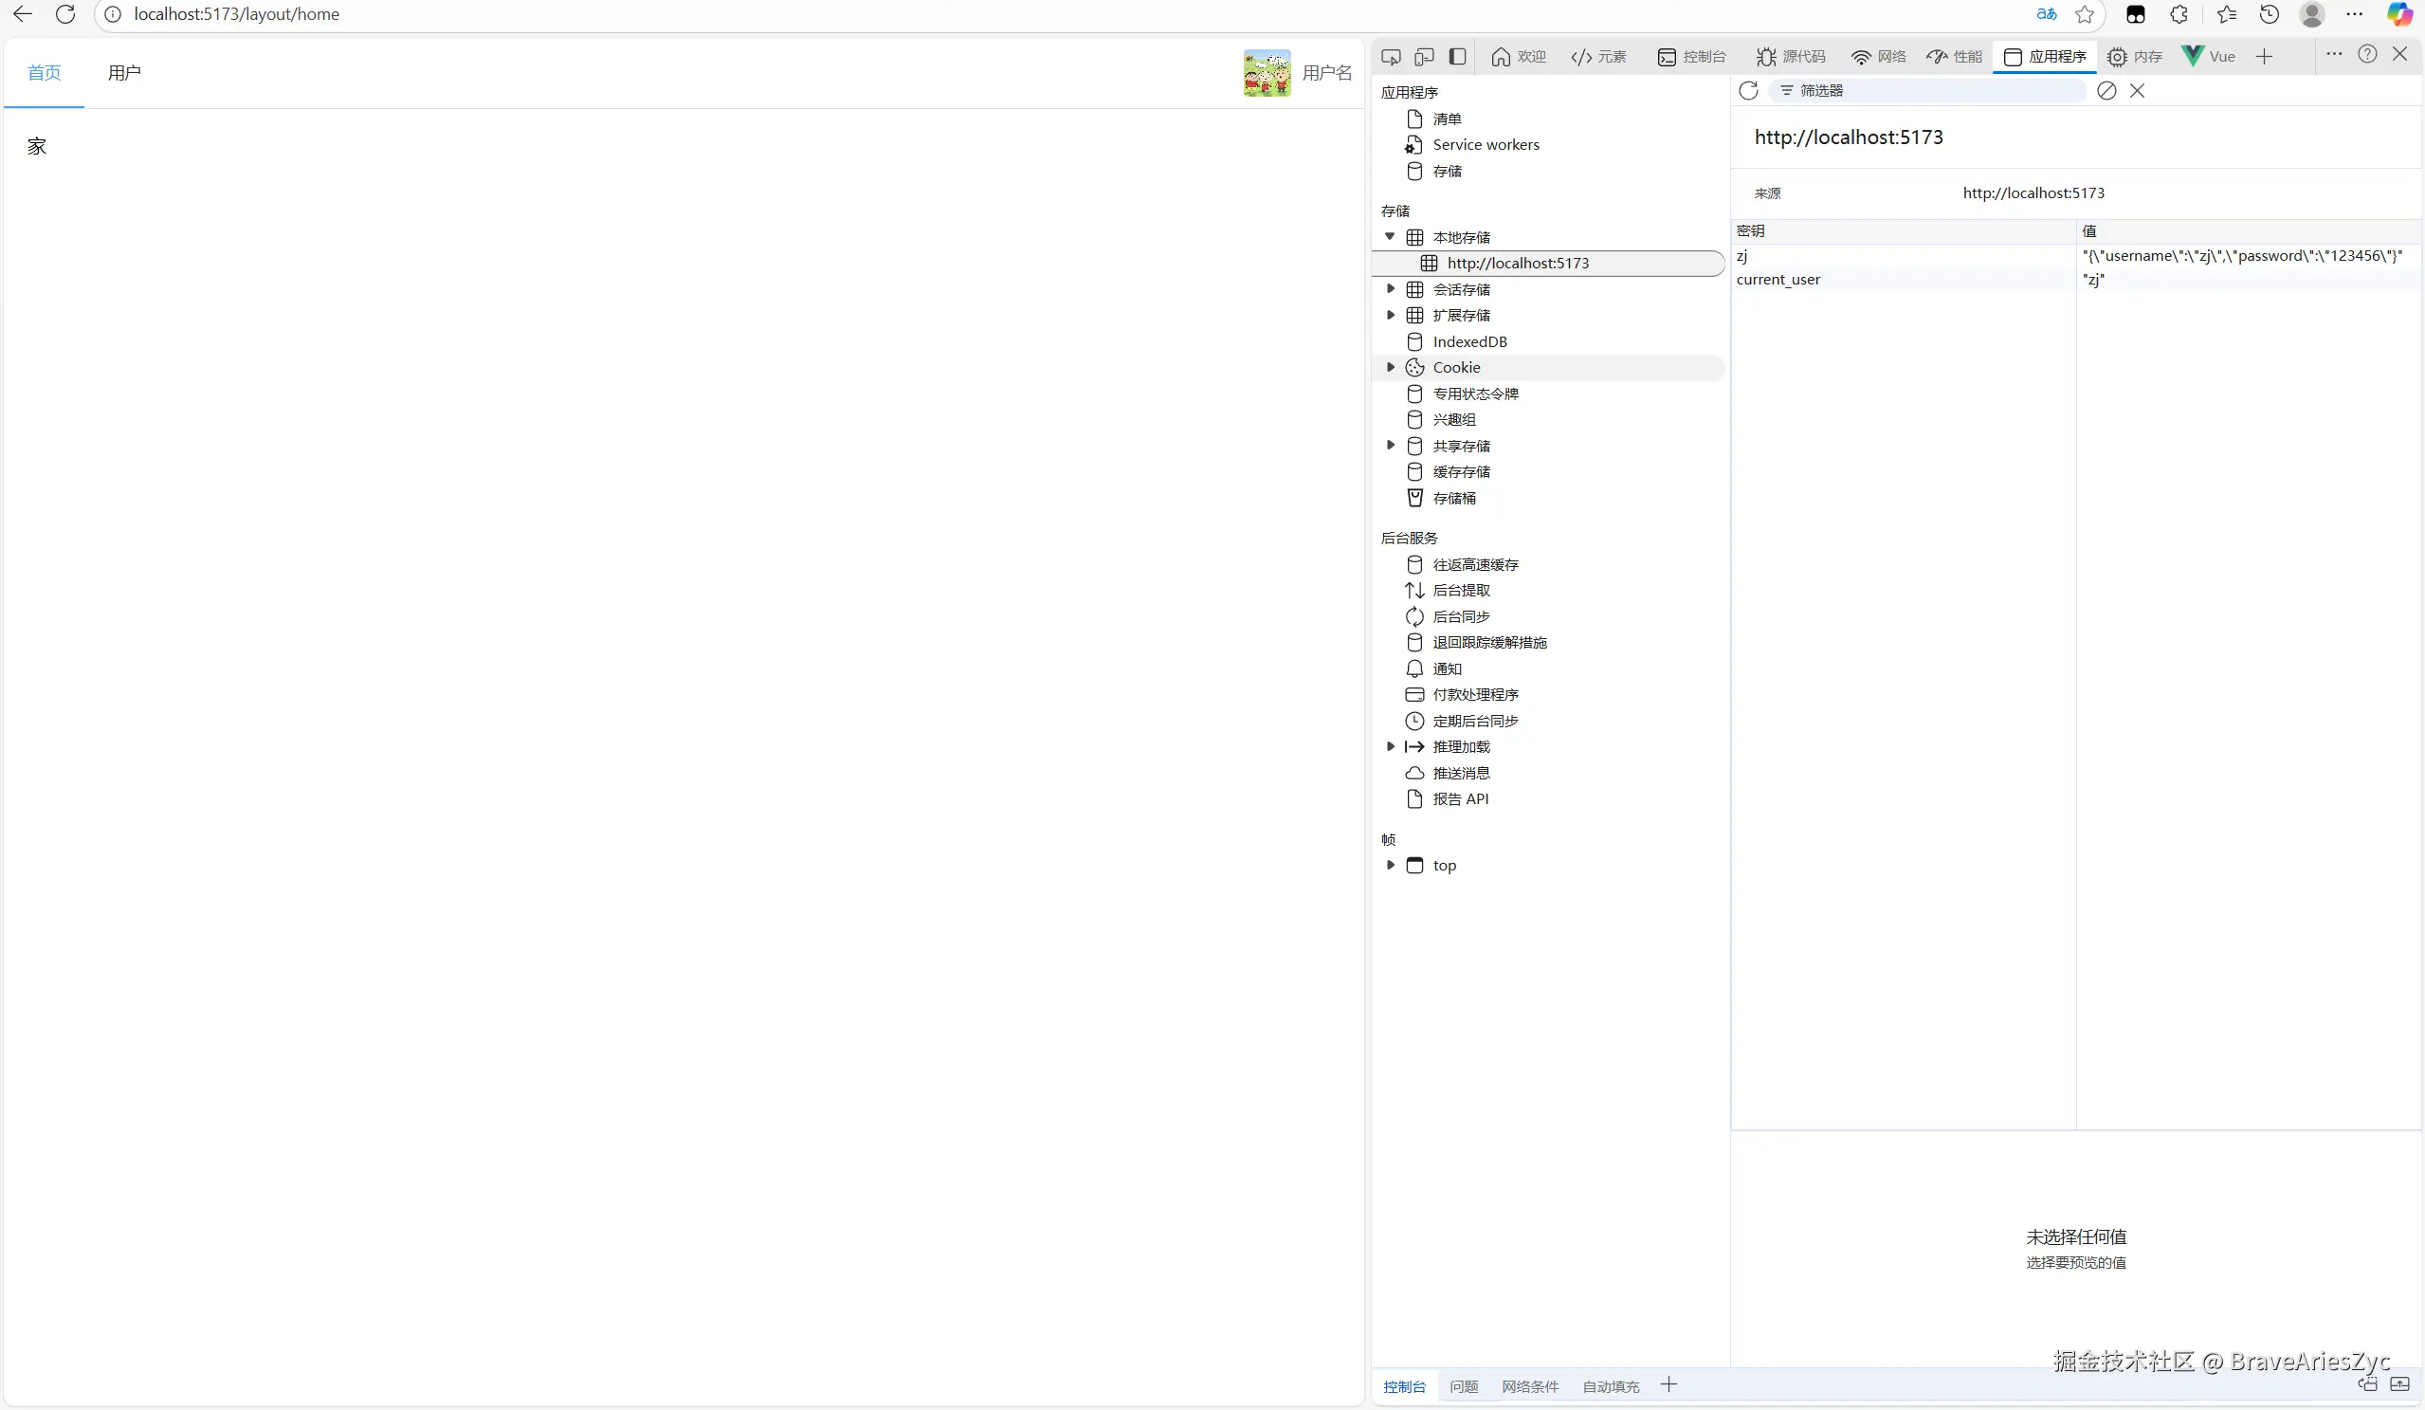Delete selected entry with X icon

2137,90
